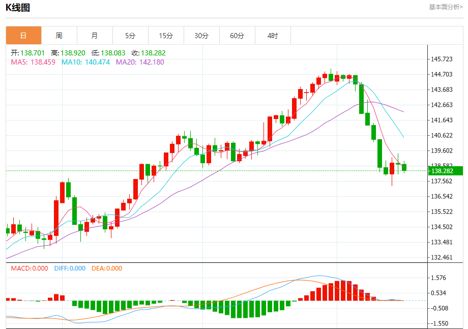Click the MA5 indicator label
Screen dimensions: 468x329
(x=33, y=62)
